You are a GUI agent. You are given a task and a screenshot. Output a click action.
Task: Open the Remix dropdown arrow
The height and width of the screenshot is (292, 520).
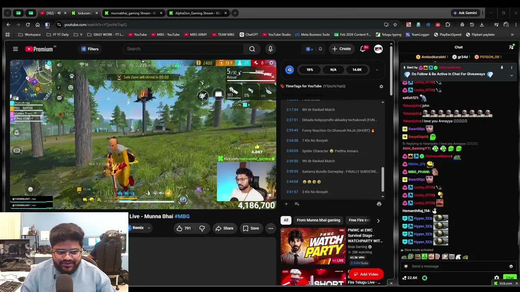[149, 228]
